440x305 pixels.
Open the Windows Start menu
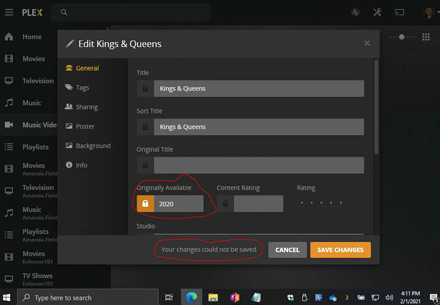(x=7, y=297)
